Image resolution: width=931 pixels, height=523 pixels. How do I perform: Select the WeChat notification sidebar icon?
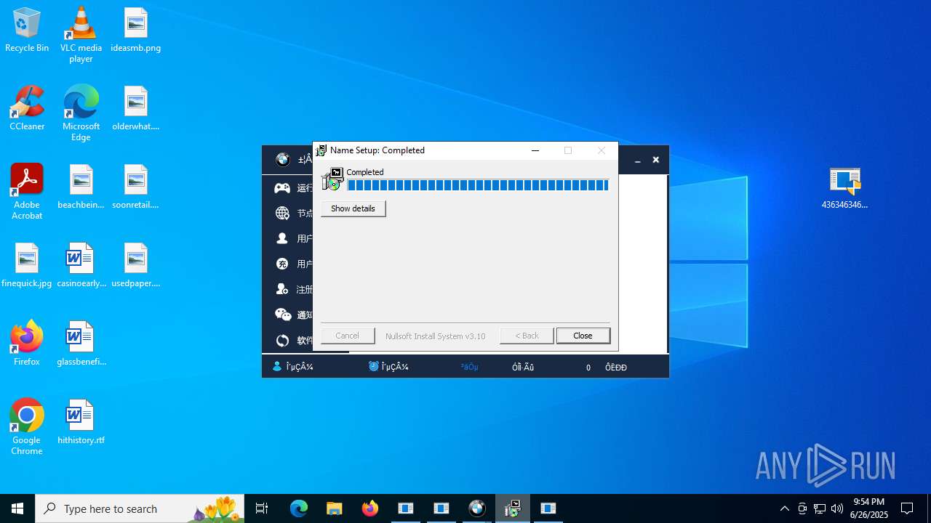point(282,315)
